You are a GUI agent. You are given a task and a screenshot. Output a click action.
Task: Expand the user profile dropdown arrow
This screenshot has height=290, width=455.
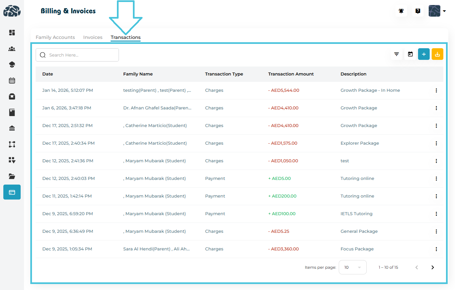444,11
